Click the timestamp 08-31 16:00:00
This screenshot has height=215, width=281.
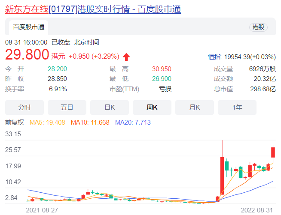[26, 42]
